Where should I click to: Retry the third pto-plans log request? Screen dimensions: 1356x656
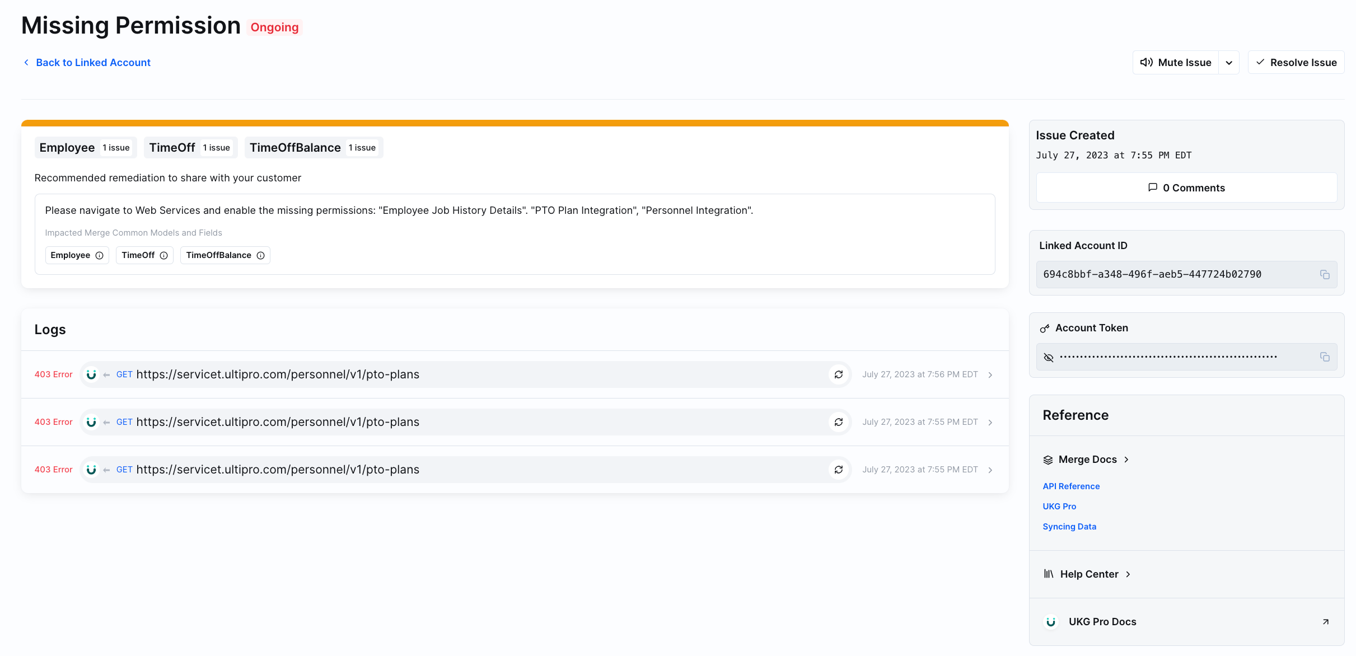839,470
